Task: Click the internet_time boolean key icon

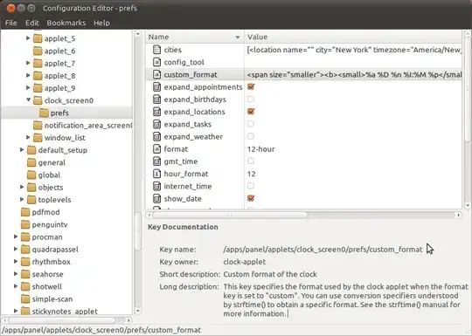Action: click(156, 187)
